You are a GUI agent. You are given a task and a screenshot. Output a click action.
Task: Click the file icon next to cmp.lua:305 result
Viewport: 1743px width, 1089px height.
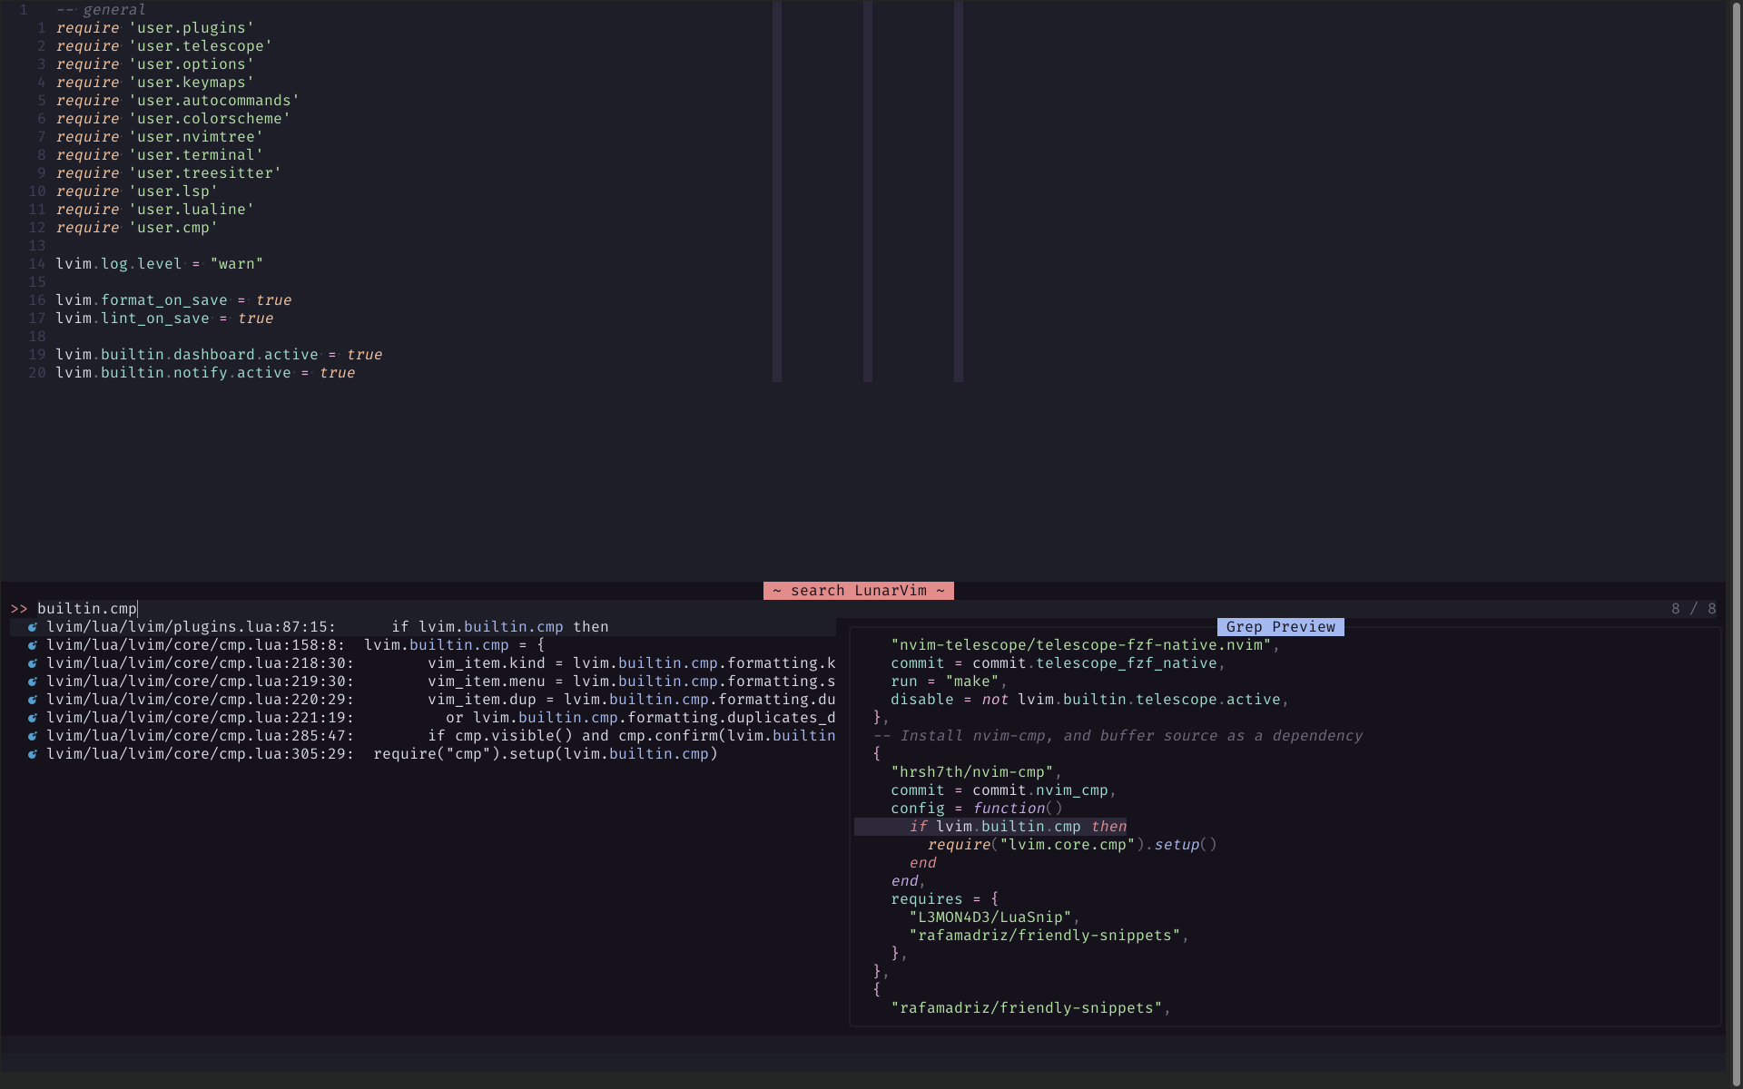click(32, 753)
